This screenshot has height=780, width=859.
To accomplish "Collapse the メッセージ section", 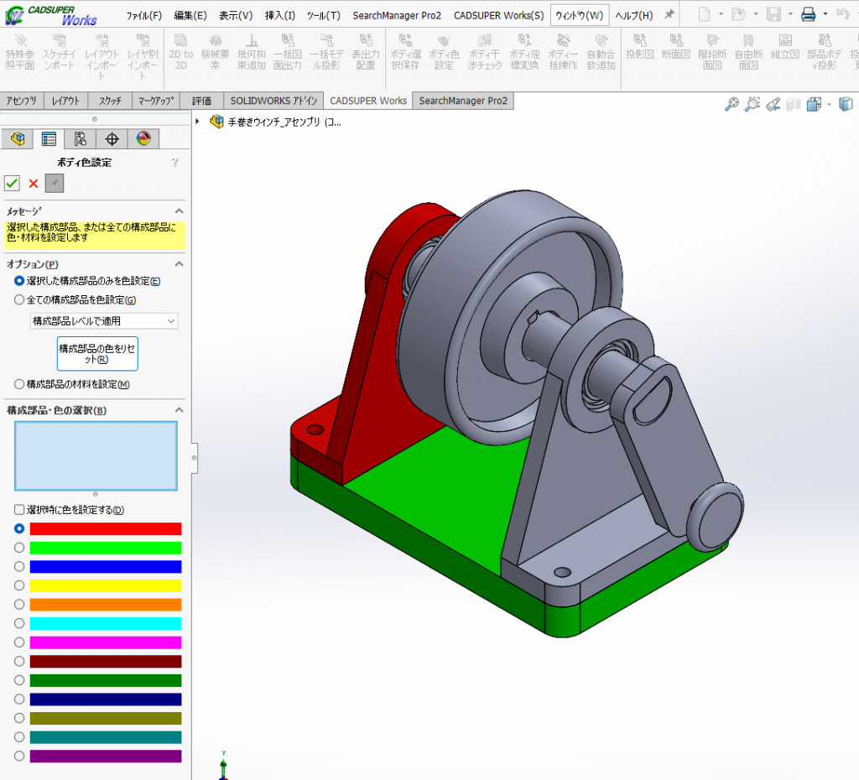I will pos(179,211).
